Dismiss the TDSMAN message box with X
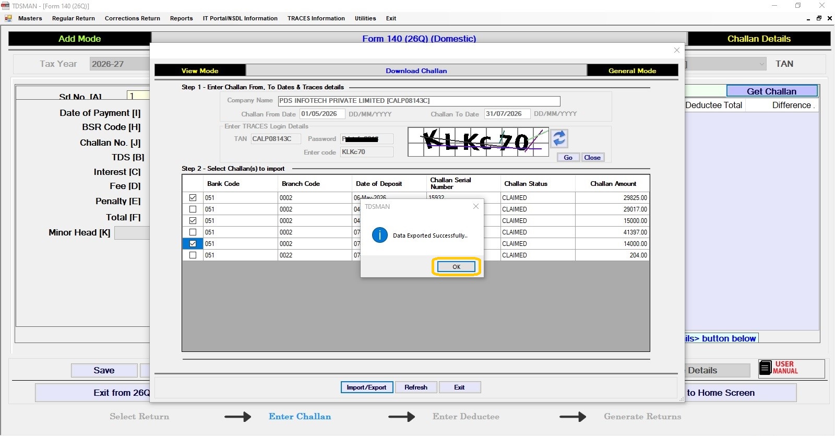The height and width of the screenshot is (436, 835). click(x=475, y=206)
